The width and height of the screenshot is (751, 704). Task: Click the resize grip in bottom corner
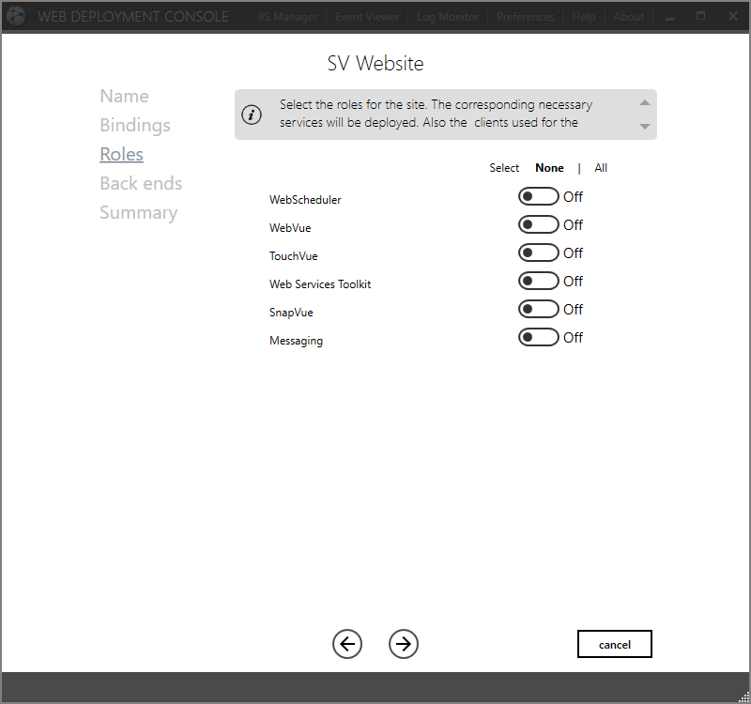(743, 695)
